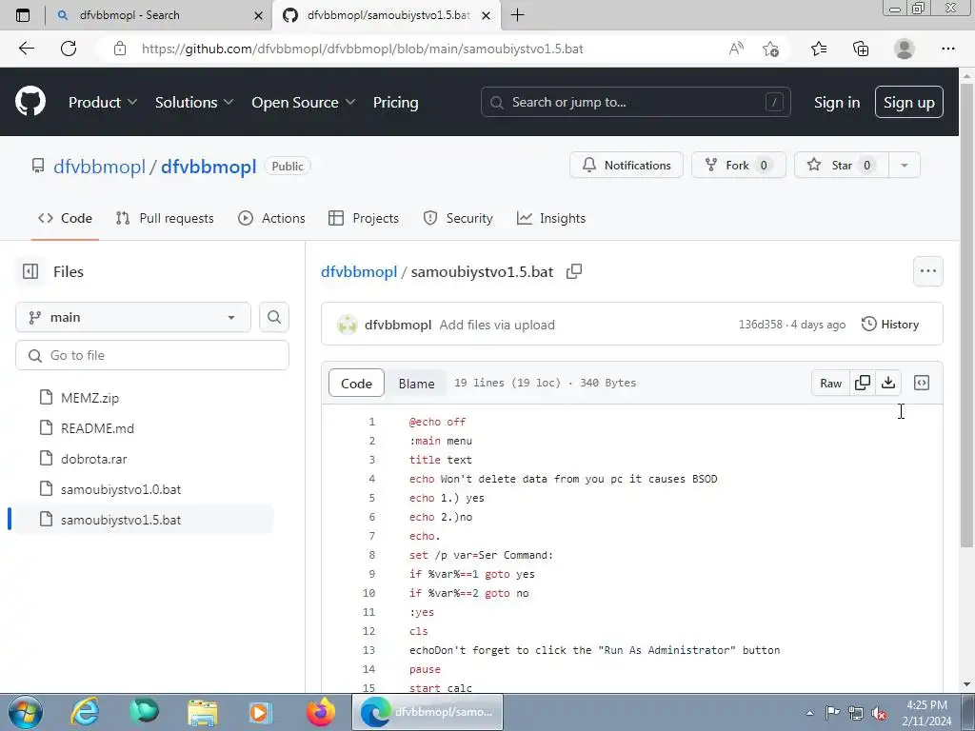Collapse the file tree panel icon

point(30,271)
